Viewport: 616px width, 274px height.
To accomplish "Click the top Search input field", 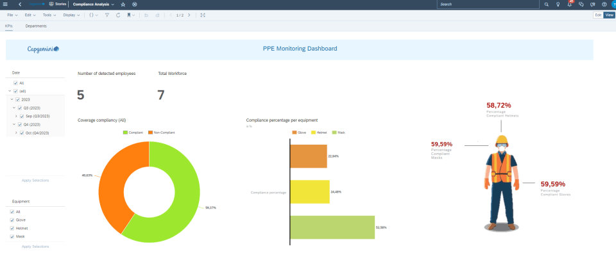I will coord(488,4).
